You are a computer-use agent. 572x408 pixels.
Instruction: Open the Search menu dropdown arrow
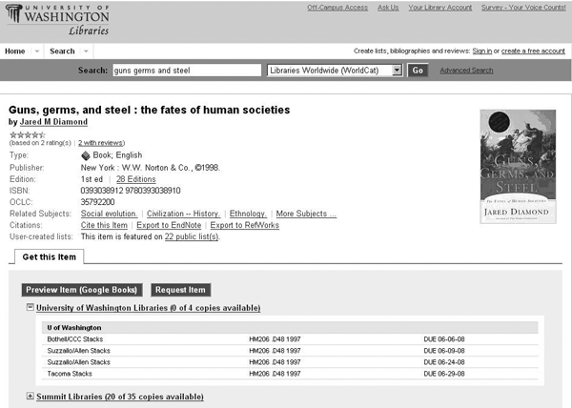86,51
